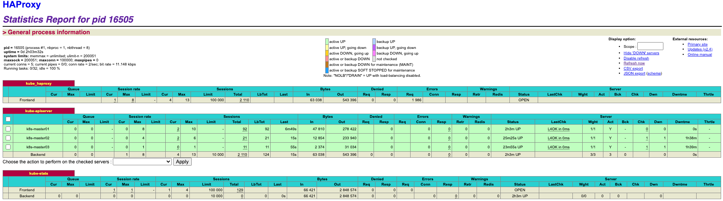This screenshot has width=723, height=201.
Task: Click the kube-apiserver proxy name label
Action: [x=38, y=111]
